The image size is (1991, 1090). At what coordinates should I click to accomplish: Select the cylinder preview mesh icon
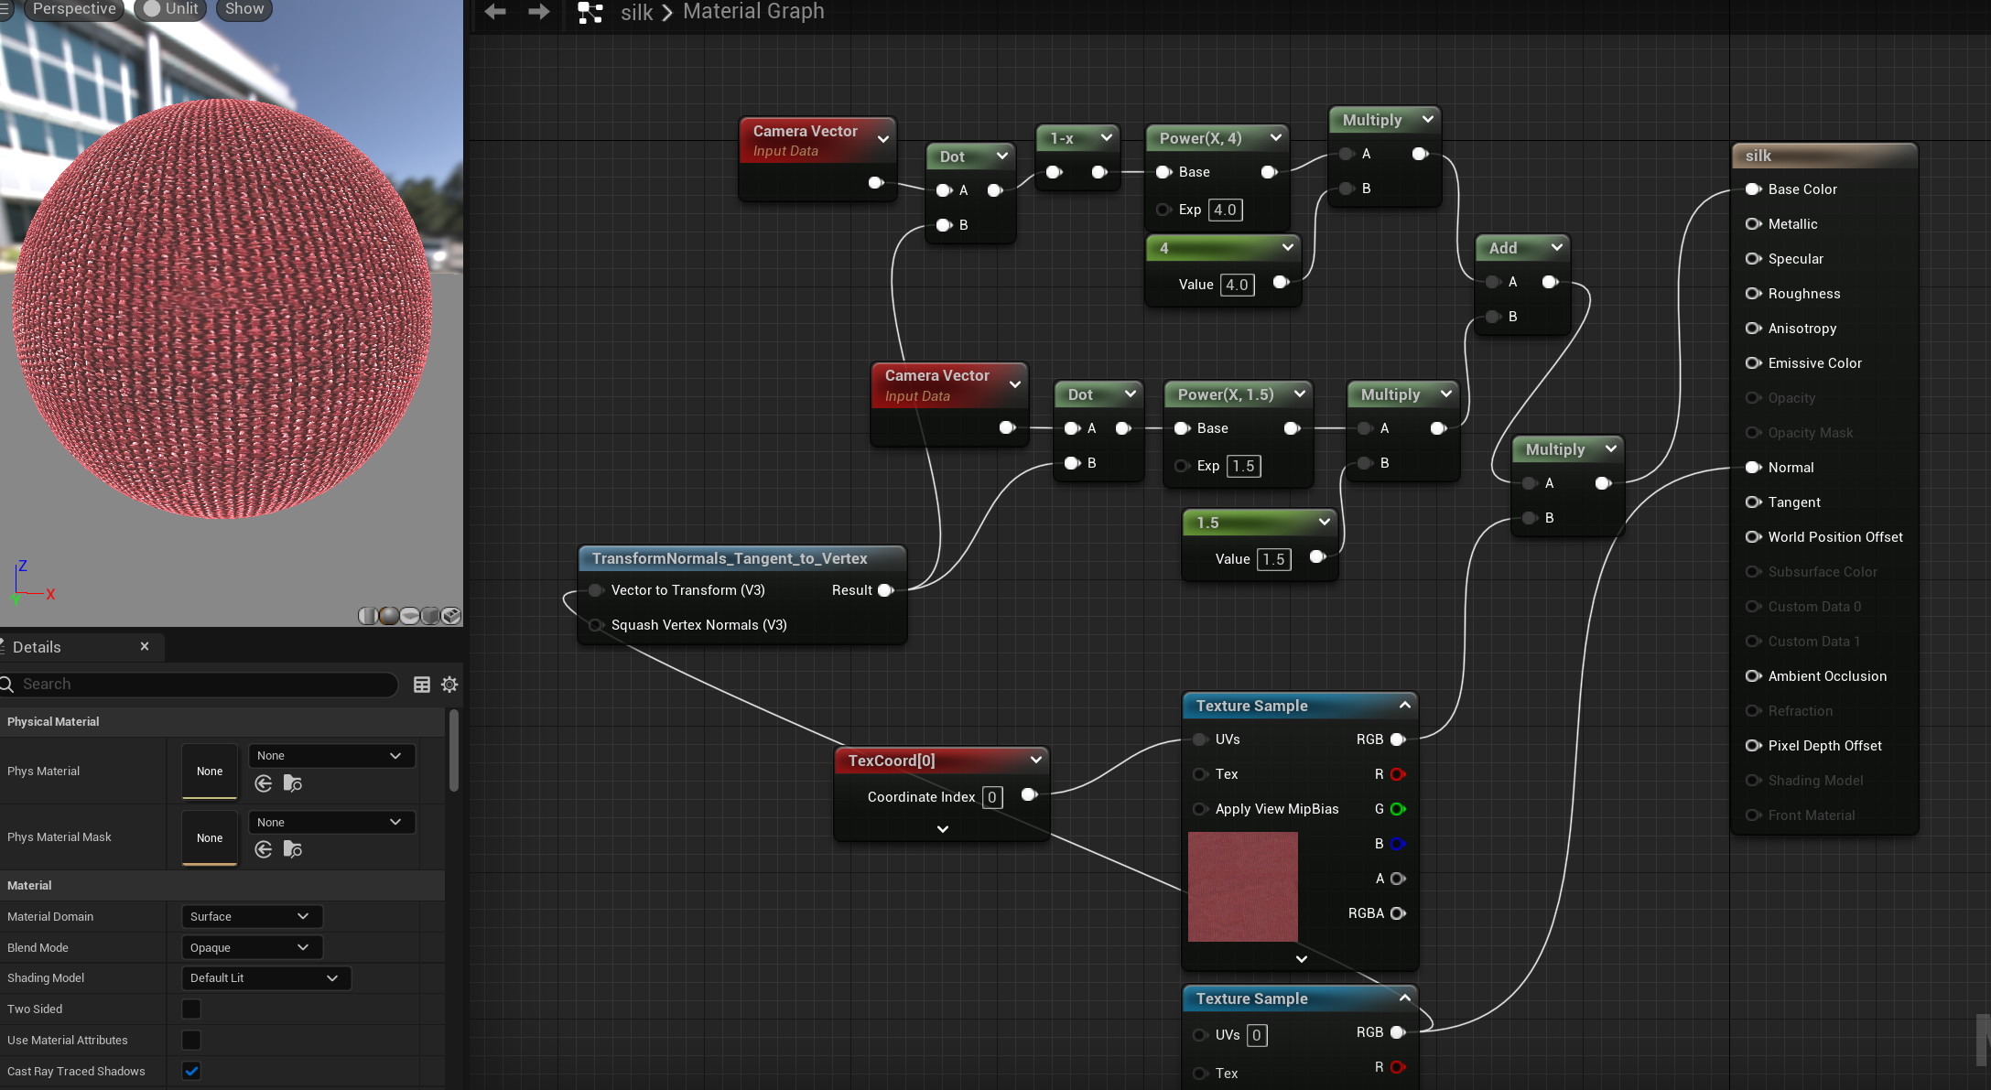[368, 616]
